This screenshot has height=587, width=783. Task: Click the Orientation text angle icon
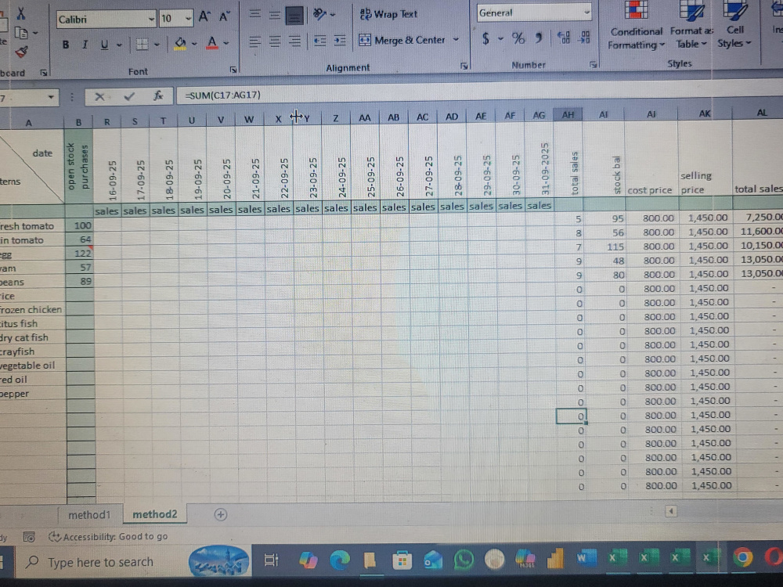[x=319, y=14]
